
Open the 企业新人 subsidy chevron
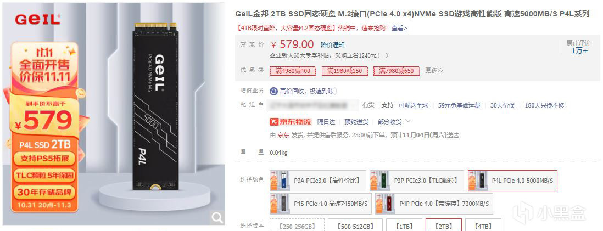[x=387, y=55]
